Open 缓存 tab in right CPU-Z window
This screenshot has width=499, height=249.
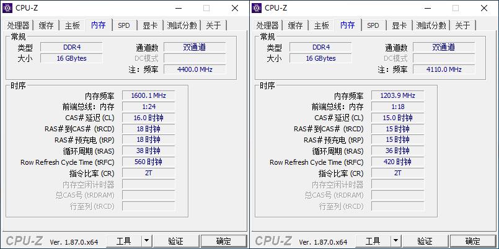pos(295,25)
